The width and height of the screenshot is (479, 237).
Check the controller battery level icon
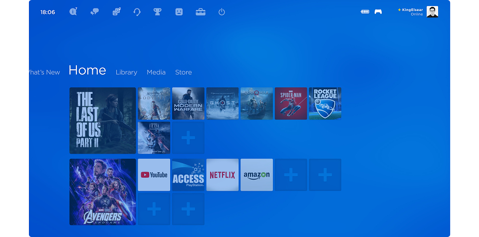pos(365,12)
